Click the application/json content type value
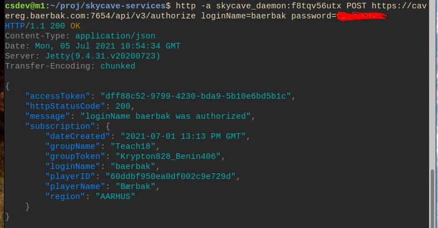 coord(115,36)
